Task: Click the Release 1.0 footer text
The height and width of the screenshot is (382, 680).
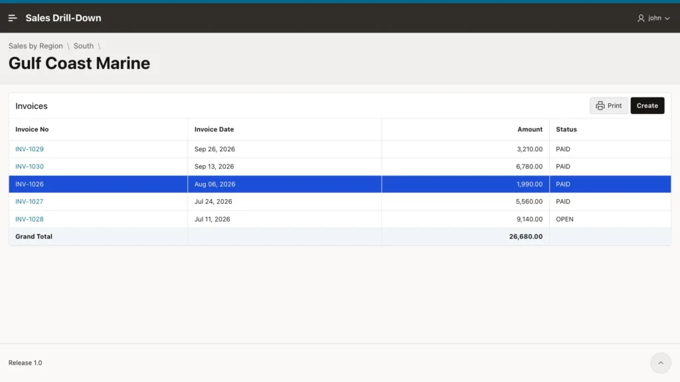Action: click(x=25, y=363)
